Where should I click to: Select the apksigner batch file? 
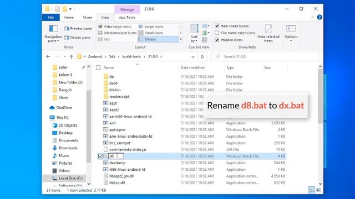click(191, 130)
